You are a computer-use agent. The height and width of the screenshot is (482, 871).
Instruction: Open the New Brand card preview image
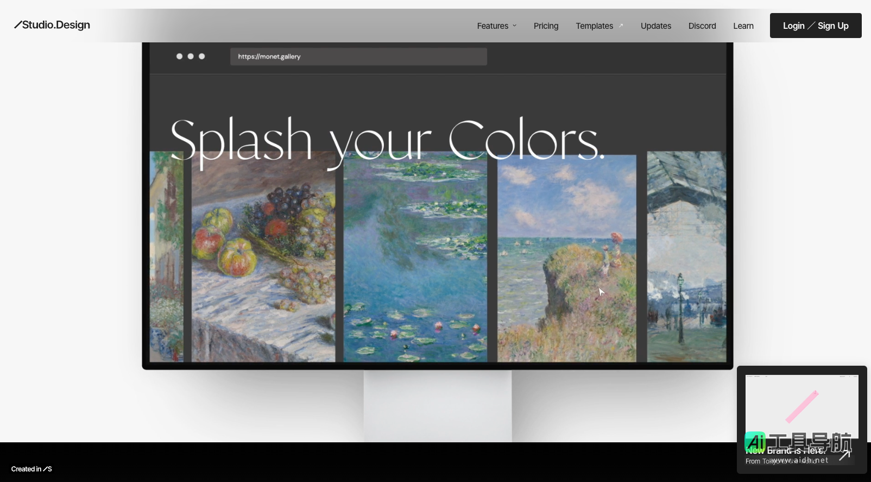801,405
